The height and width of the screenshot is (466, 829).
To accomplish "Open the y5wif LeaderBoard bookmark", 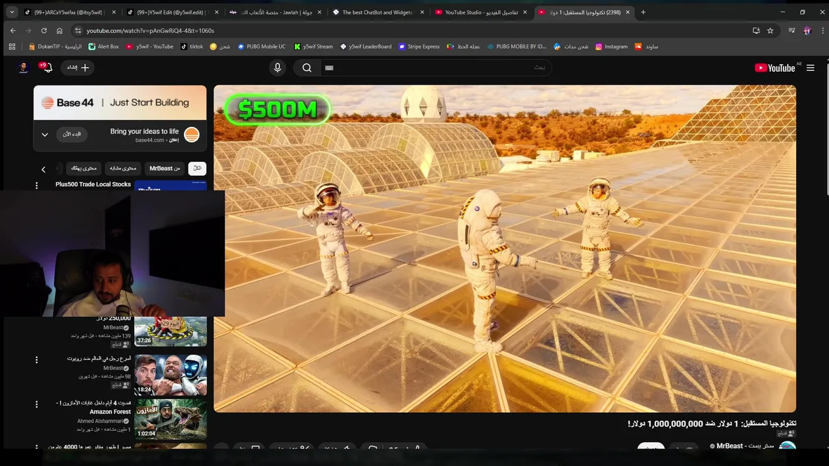I will (x=366, y=47).
